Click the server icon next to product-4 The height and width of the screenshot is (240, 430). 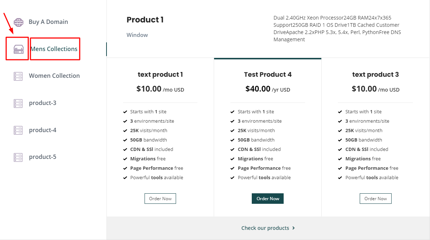coord(18,130)
